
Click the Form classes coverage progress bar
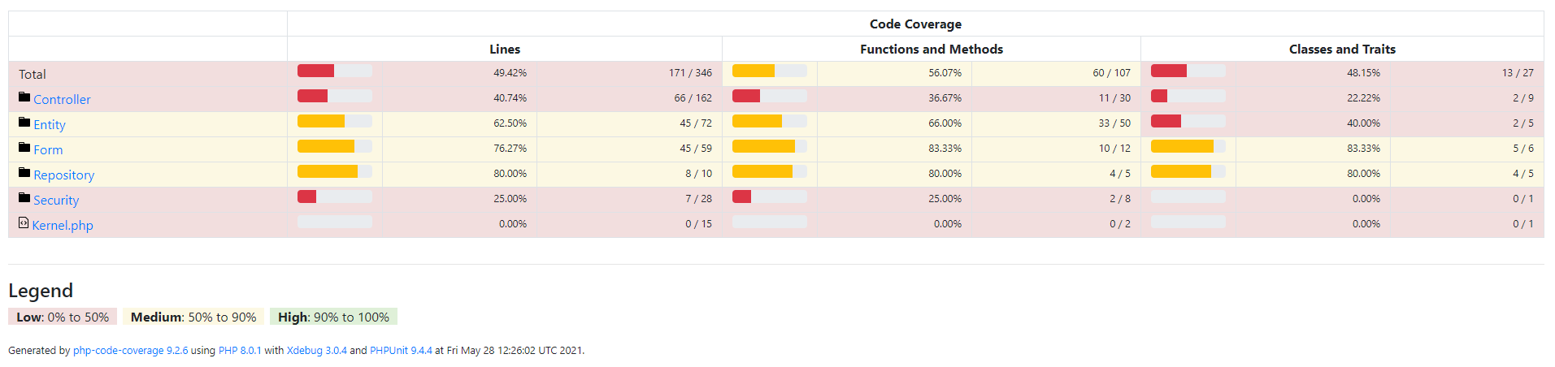pos(1188,146)
